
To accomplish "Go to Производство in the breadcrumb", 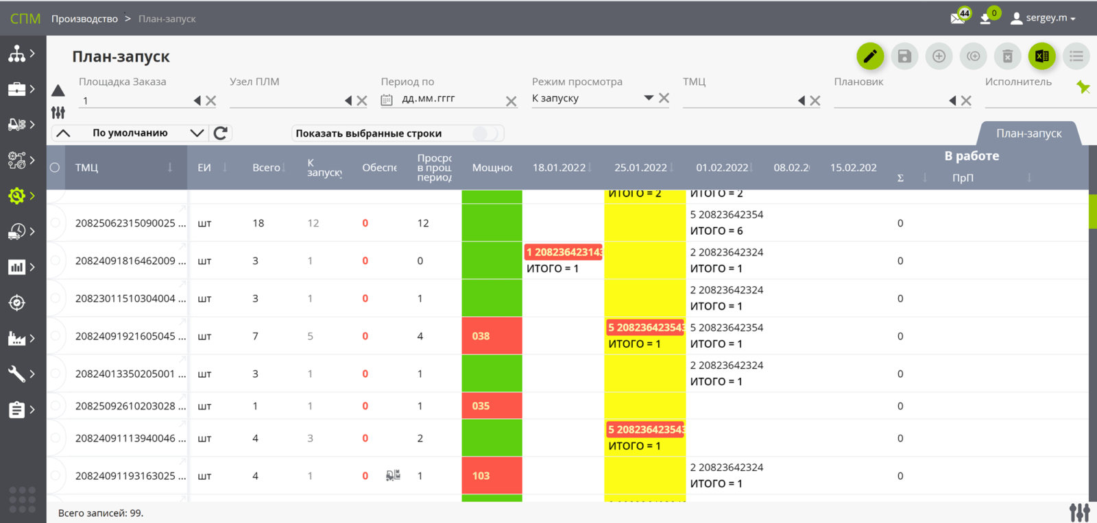I will 84,18.
